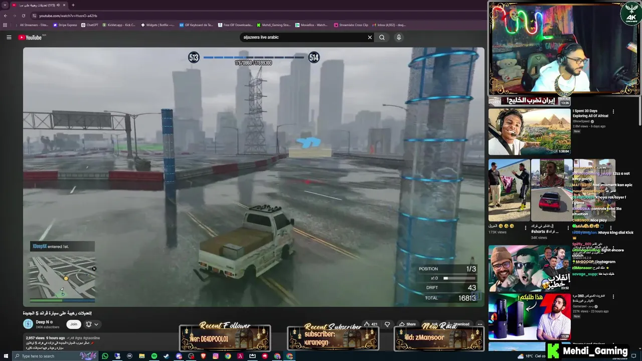Close the current YouTube tab
The image size is (642, 361).
65,5
